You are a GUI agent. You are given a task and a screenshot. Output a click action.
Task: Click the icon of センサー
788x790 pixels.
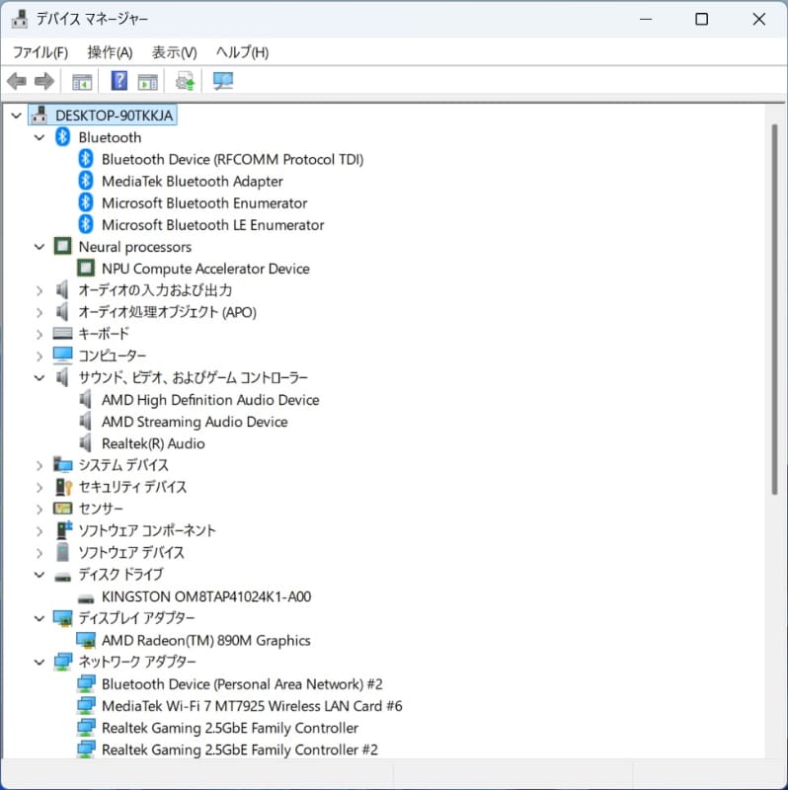[62, 509]
